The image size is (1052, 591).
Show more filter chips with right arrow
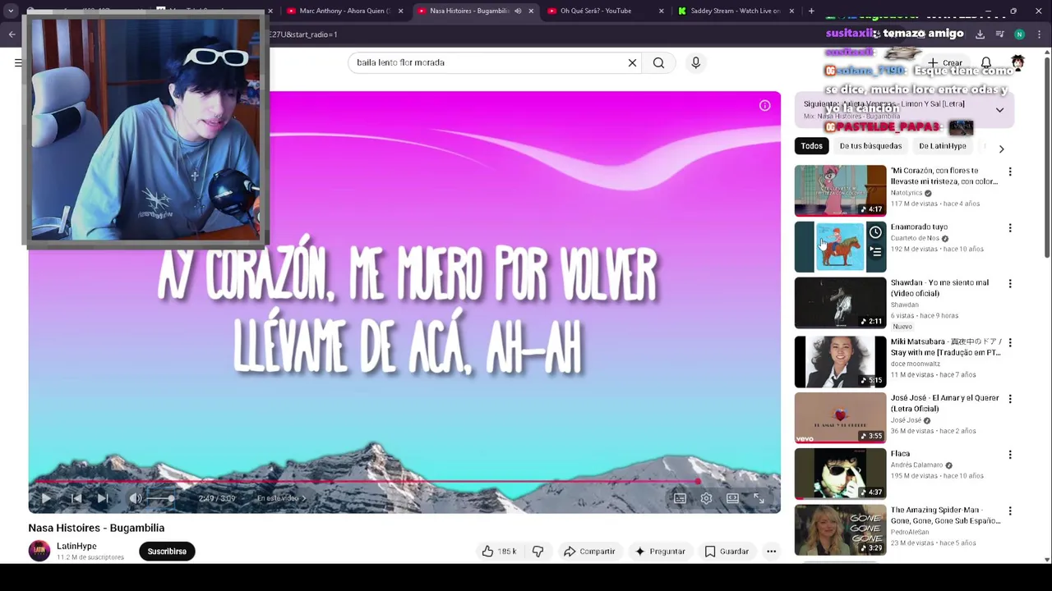point(1001,149)
